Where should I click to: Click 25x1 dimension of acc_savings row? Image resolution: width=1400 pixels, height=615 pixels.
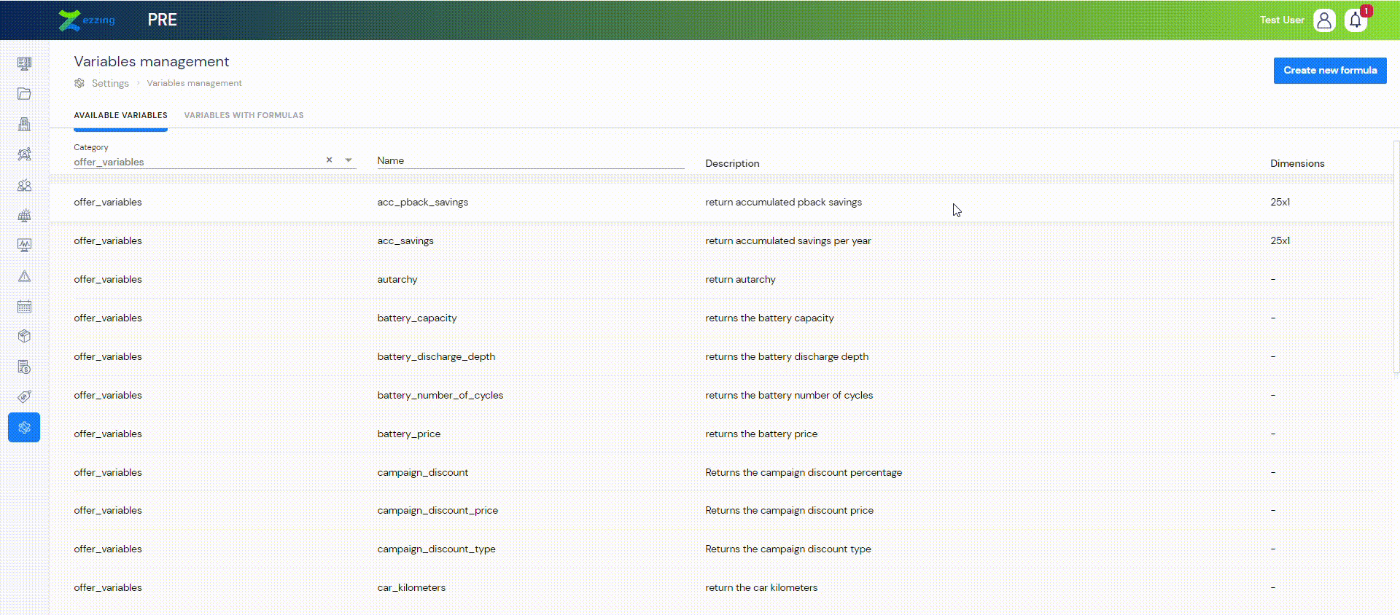(1280, 240)
